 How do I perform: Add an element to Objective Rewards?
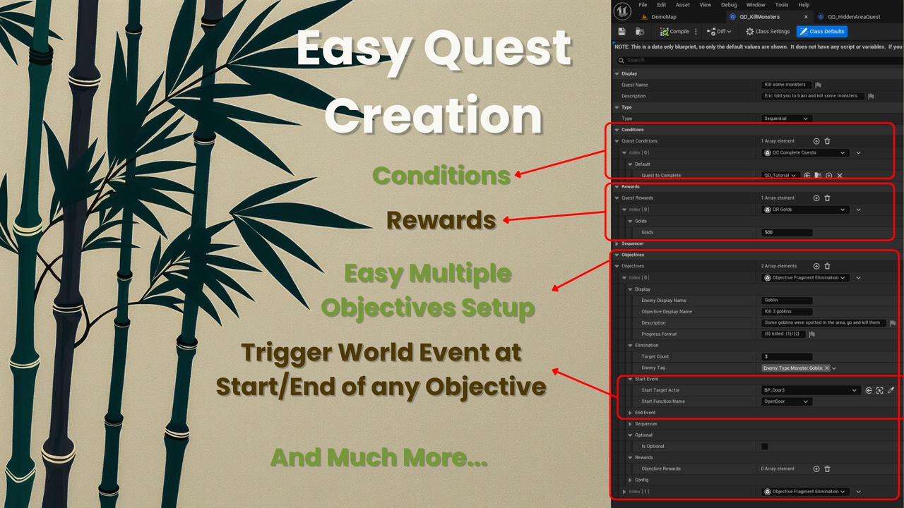tap(816, 468)
